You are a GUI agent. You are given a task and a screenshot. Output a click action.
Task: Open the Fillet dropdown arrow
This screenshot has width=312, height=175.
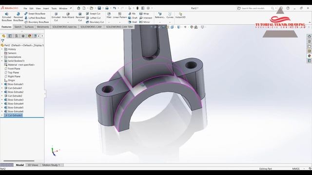point(109,22)
